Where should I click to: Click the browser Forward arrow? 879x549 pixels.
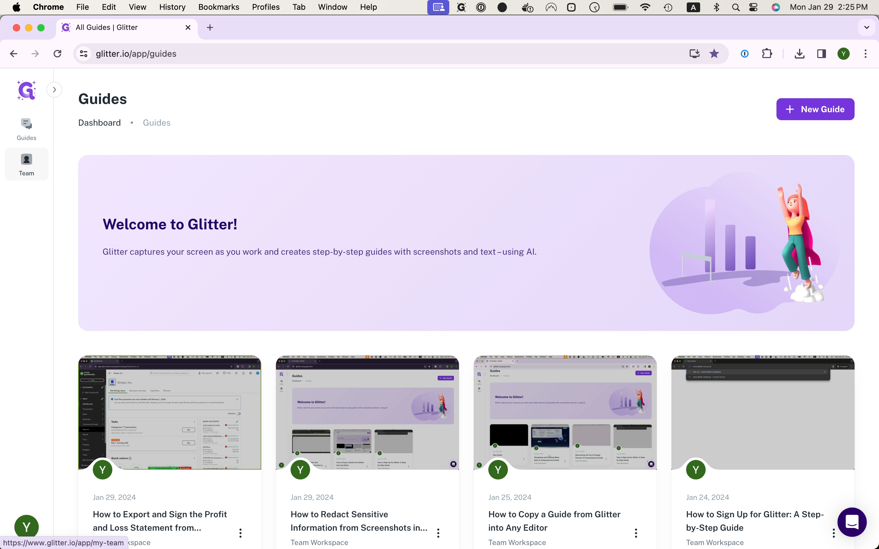[35, 54]
